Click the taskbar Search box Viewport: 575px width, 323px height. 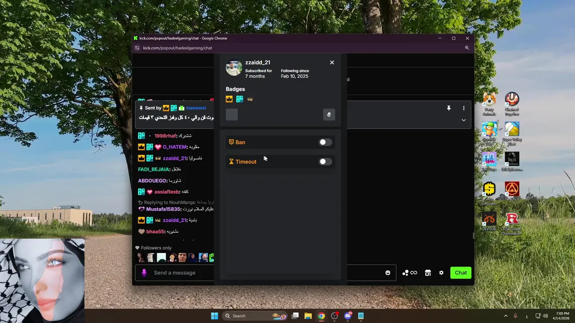point(256,316)
